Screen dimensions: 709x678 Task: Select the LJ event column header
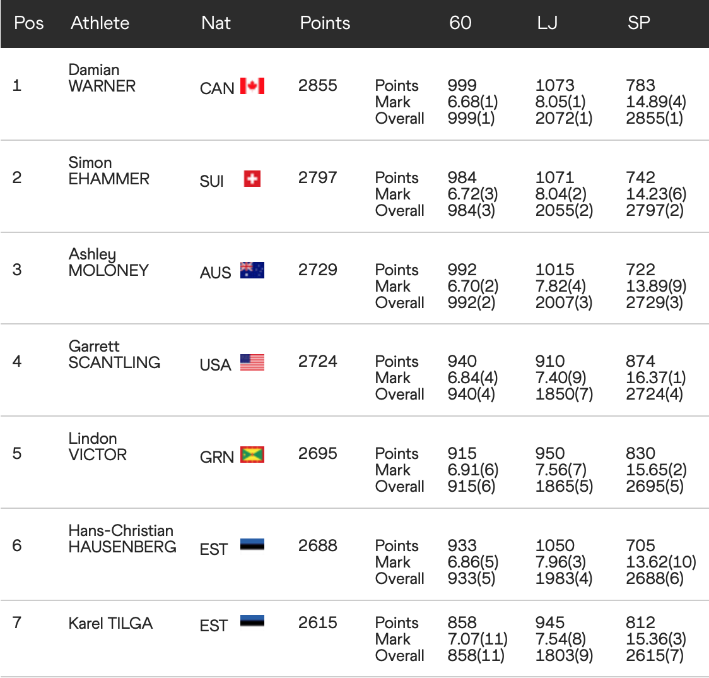point(547,23)
